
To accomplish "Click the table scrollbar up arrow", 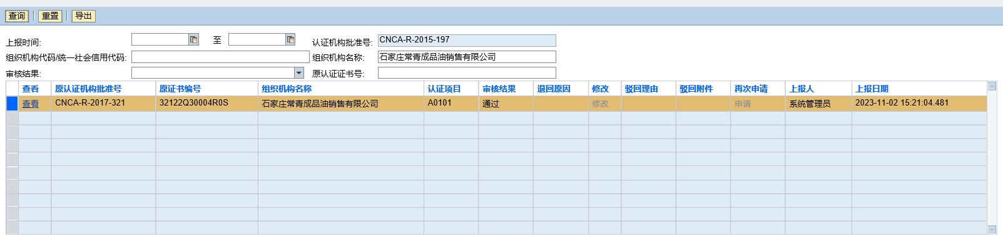I will click(992, 86).
